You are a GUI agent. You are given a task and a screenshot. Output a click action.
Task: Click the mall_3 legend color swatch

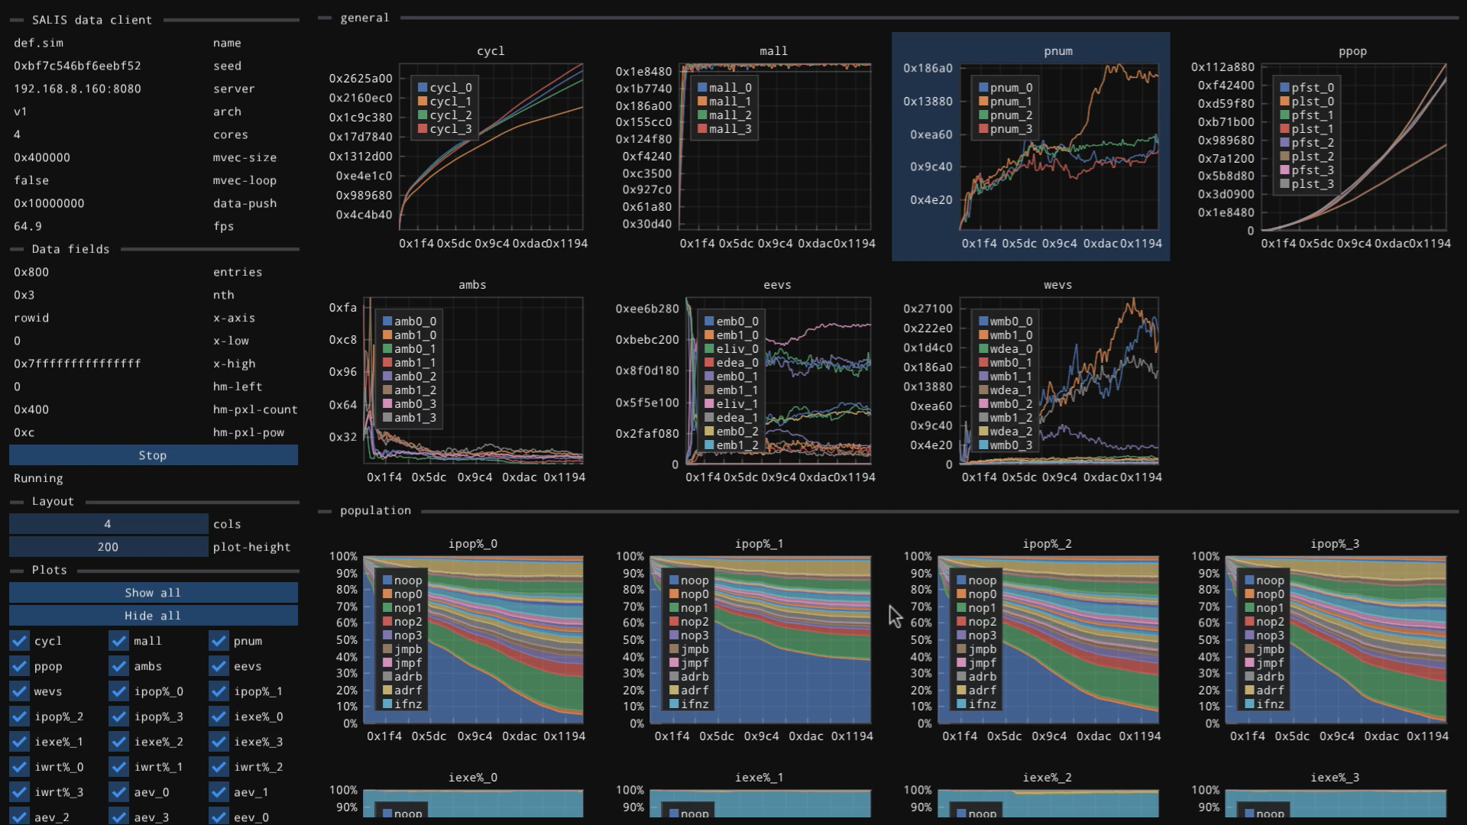pyautogui.click(x=702, y=129)
